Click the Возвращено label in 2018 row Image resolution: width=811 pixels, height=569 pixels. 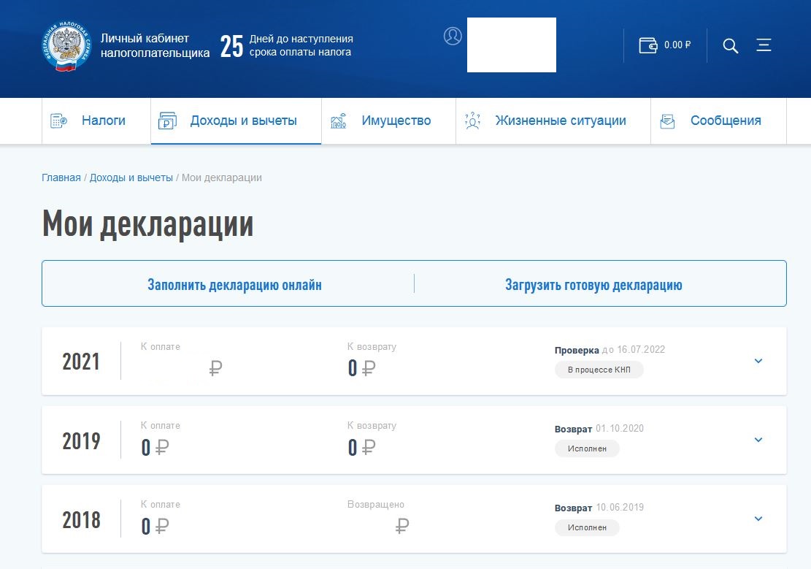tap(375, 504)
